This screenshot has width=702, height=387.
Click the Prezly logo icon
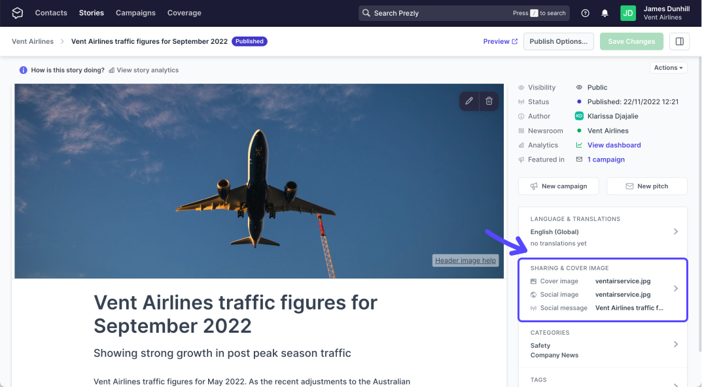(x=18, y=13)
